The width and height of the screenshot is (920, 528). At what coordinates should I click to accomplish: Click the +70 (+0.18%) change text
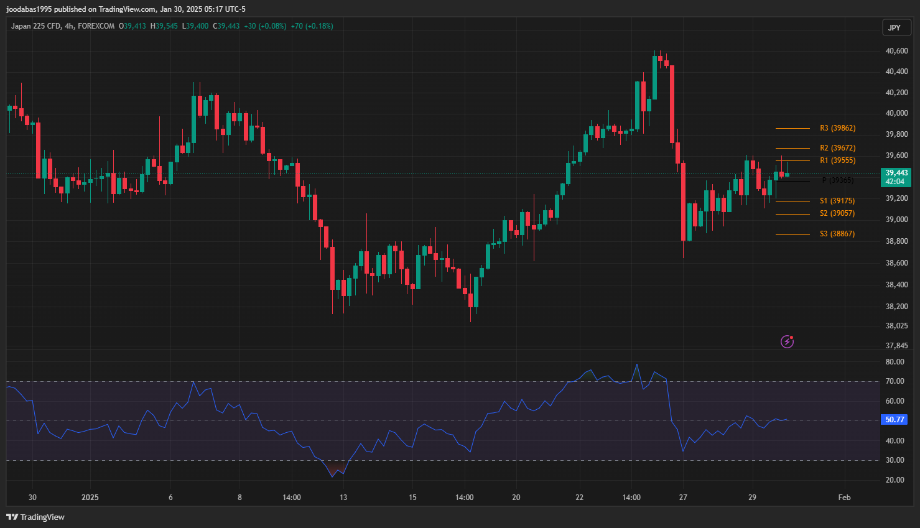312,26
